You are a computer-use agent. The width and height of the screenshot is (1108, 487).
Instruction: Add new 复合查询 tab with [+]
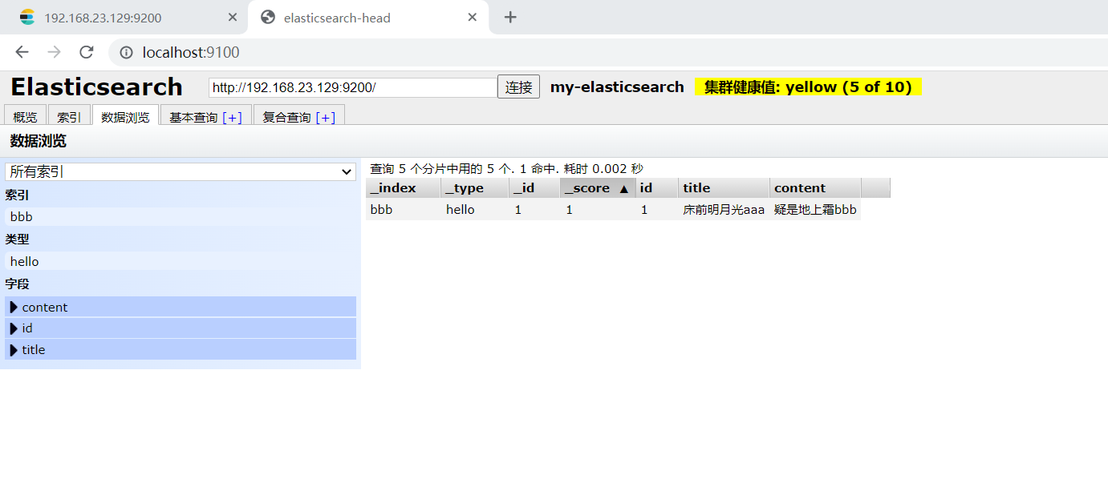click(x=326, y=117)
